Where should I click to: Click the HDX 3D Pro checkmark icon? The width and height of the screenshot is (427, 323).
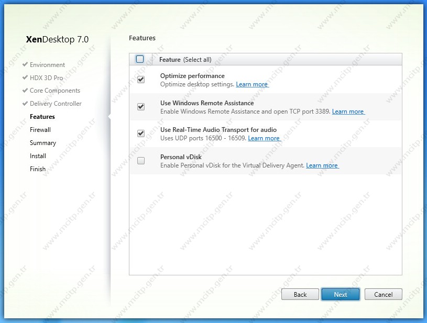25,77
